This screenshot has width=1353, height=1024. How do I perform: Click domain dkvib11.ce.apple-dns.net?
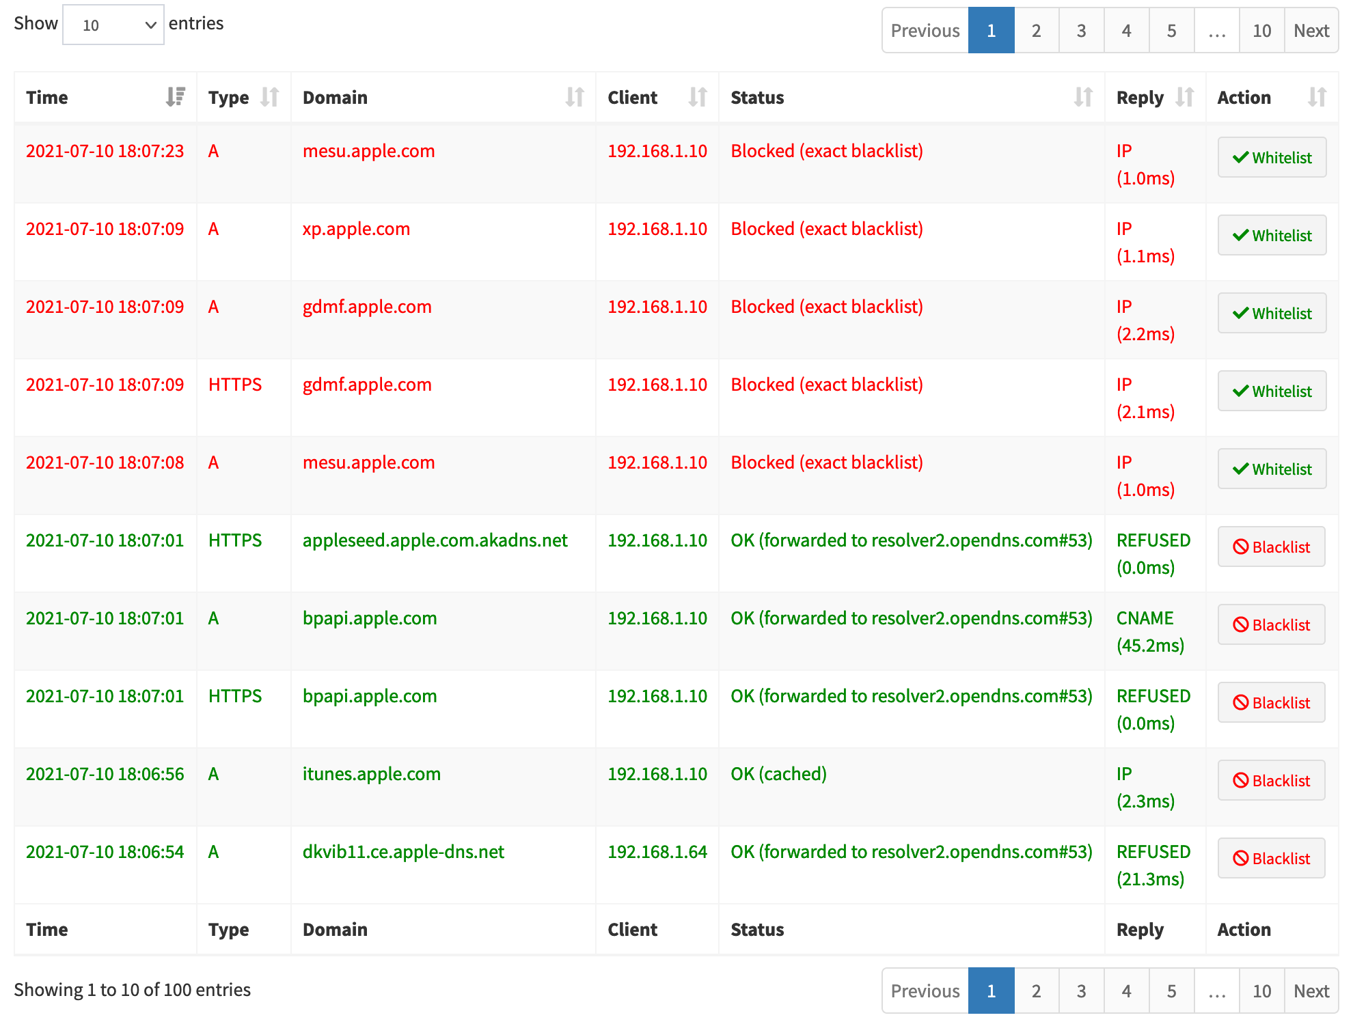click(x=403, y=852)
